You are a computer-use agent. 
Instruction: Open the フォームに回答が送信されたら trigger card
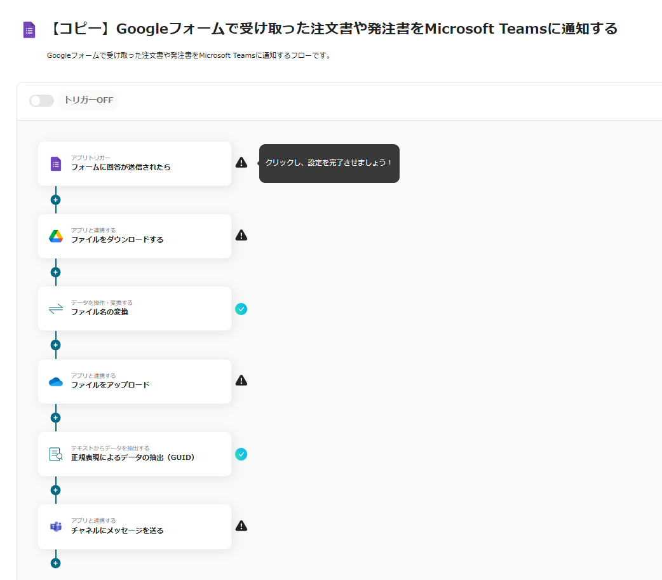pyautogui.click(x=135, y=163)
